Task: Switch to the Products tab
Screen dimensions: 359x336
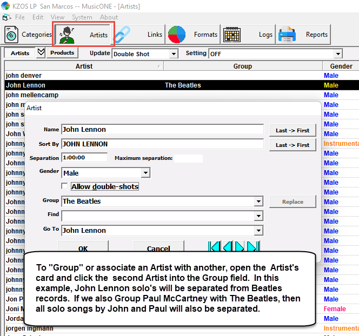Action: click(62, 52)
